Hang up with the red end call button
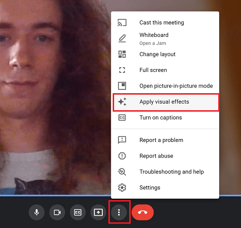The height and width of the screenshot is (228, 241). pos(143,212)
